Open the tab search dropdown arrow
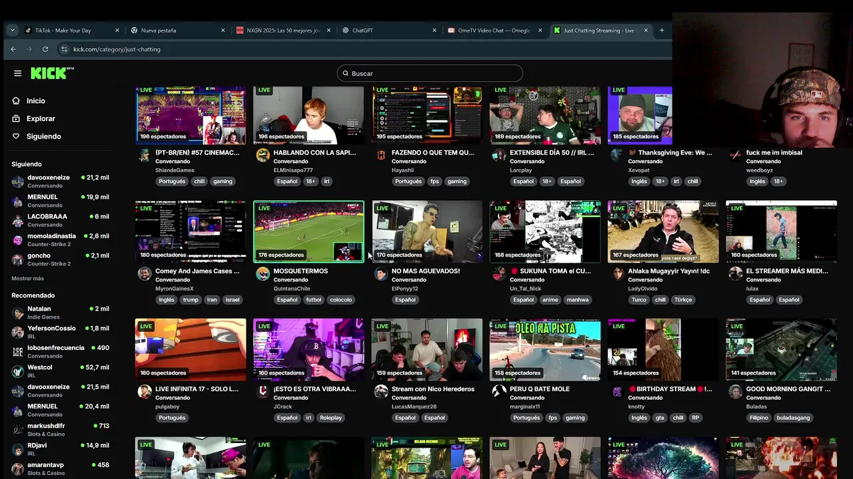The image size is (853, 479). pos(12,30)
